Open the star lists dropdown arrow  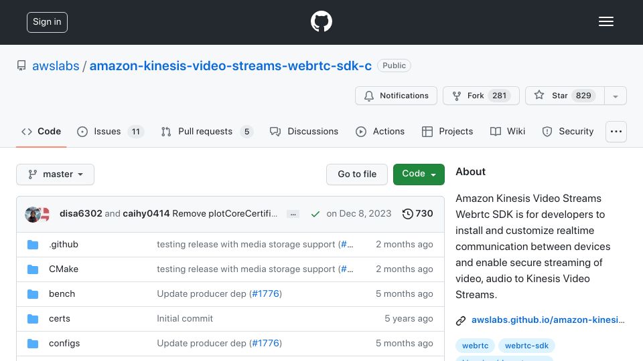tap(615, 96)
